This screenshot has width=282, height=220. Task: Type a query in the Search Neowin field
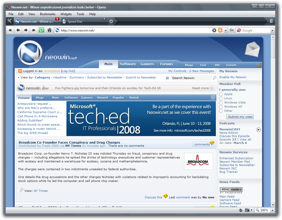pos(191,78)
